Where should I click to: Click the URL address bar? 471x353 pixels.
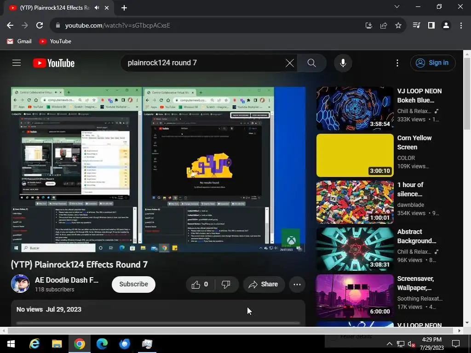[x=207, y=26]
